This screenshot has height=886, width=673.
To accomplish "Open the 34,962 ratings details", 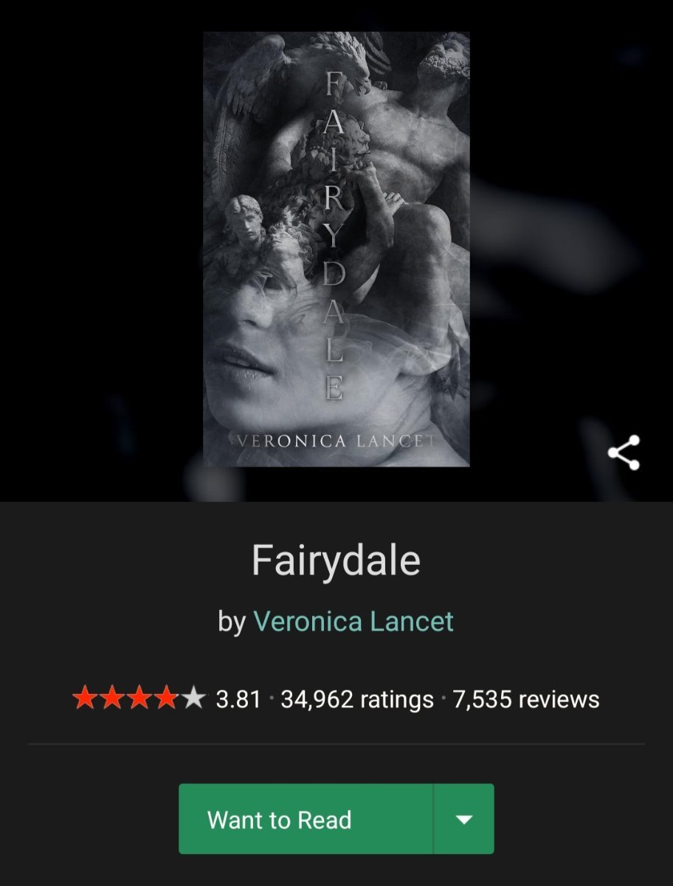I will pyautogui.click(x=357, y=698).
